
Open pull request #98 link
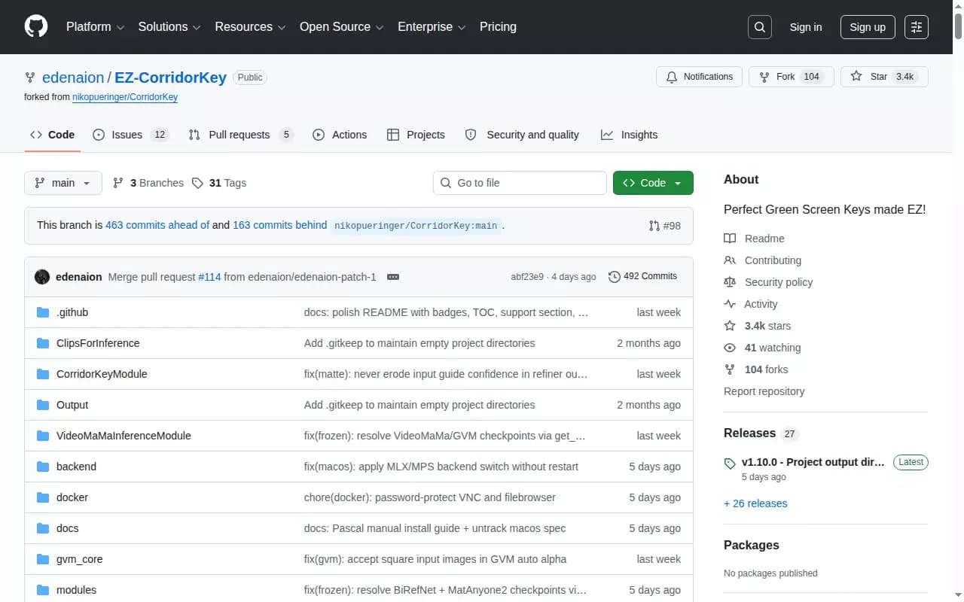pyautogui.click(x=665, y=226)
